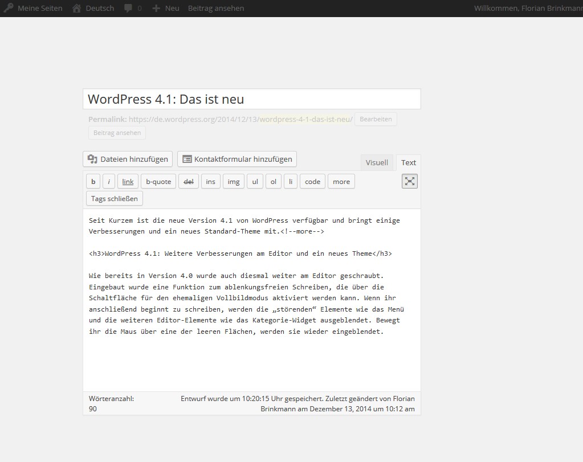Viewport: 583px width, 462px height.
Task: Insert blockquote with b-quote button
Action: 158,181
